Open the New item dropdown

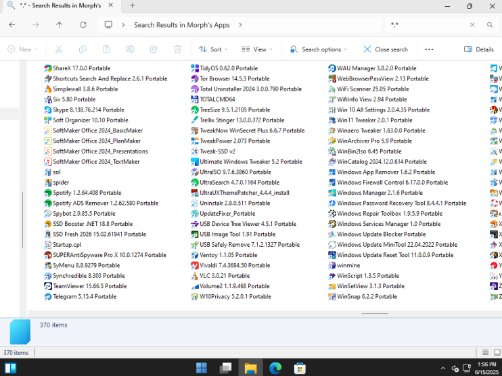(x=22, y=49)
